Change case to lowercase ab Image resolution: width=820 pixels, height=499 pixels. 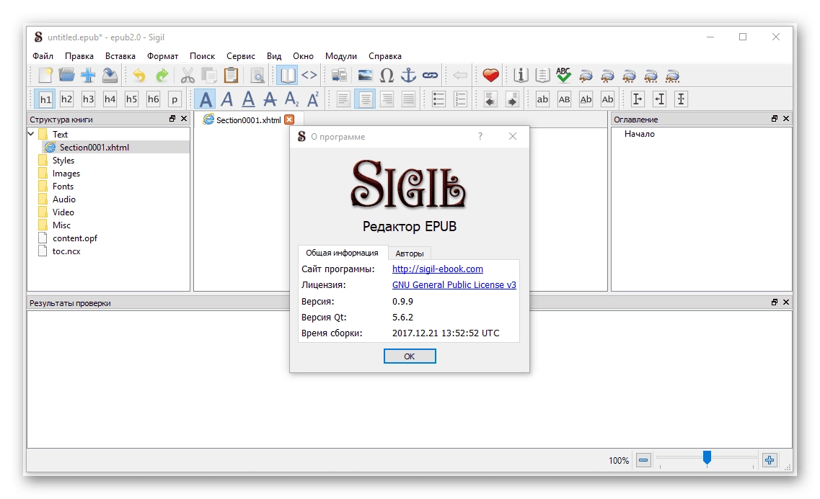click(542, 99)
